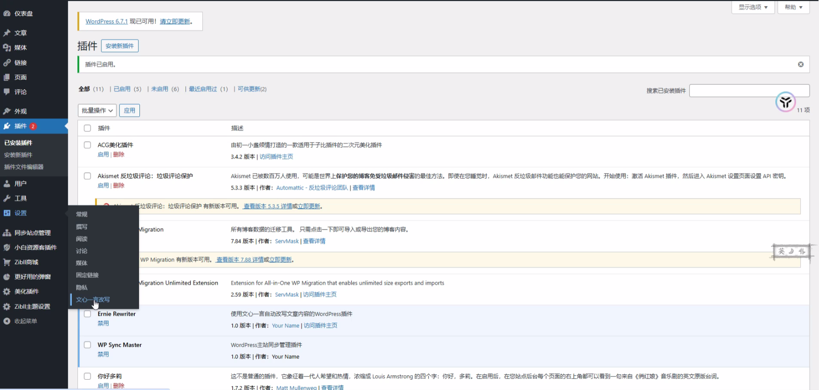Click 删除 under Akismet plugin

(119, 185)
